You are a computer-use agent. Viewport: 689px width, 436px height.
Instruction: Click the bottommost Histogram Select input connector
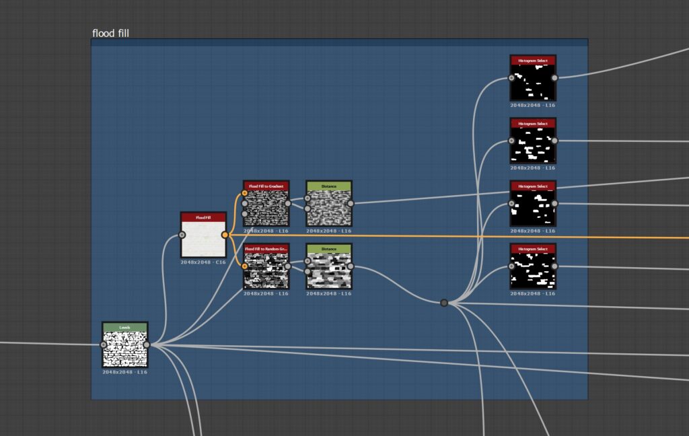coord(511,266)
